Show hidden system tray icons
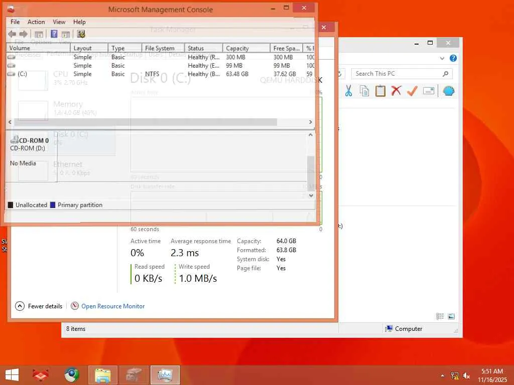This screenshot has width=514, height=385. click(443, 375)
